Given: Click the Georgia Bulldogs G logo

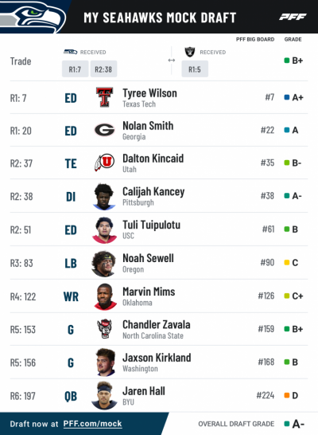Looking at the screenshot, I should point(104,130).
